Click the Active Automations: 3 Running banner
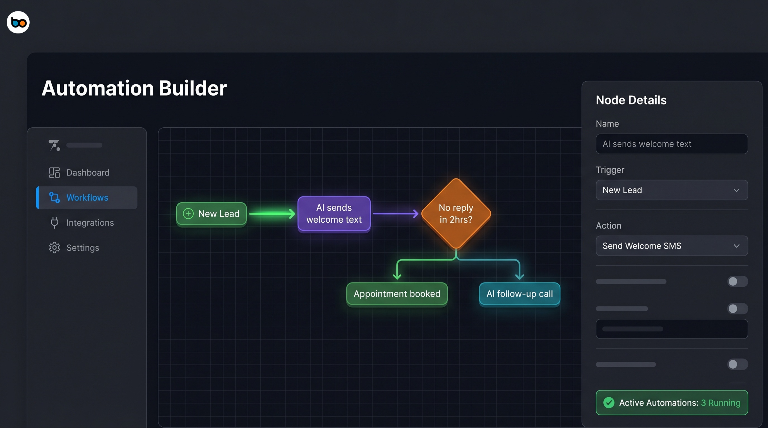 tap(671, 402)
